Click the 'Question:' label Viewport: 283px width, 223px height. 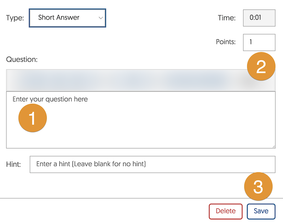coord(22,60)
